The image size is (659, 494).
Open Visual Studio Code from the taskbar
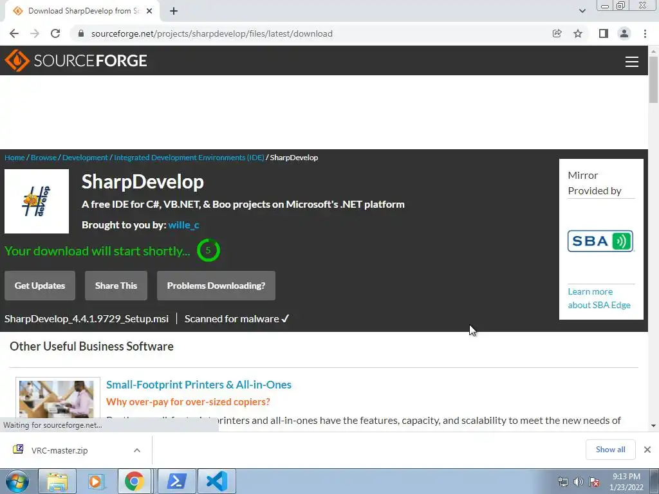[216, 481]
